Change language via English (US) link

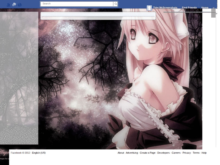pyautogui.click(x=39, y=153)
